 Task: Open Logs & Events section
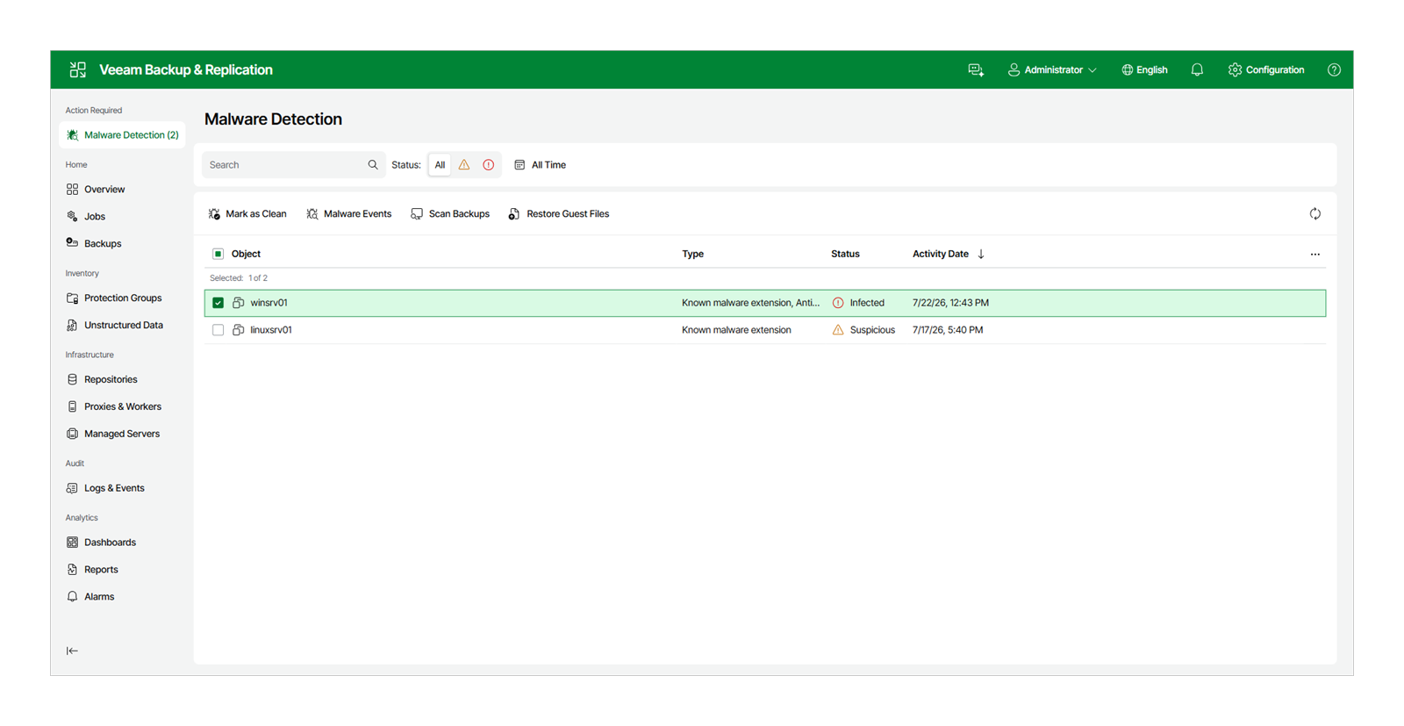105,488
